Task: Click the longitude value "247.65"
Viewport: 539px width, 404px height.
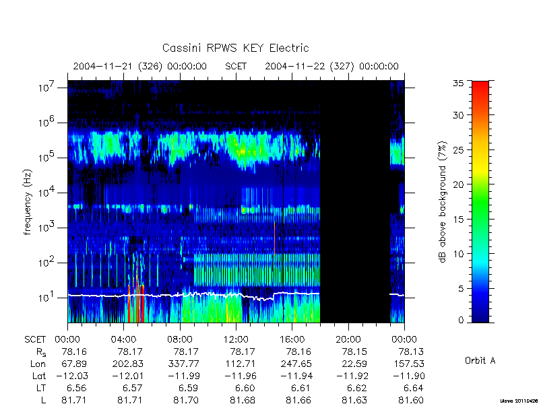Action: [x=296, y=364]
